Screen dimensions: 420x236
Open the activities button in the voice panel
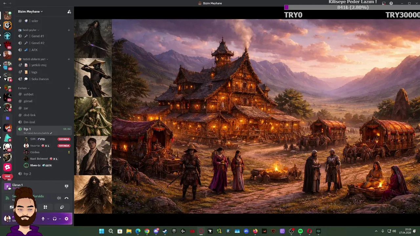point(45,207)
